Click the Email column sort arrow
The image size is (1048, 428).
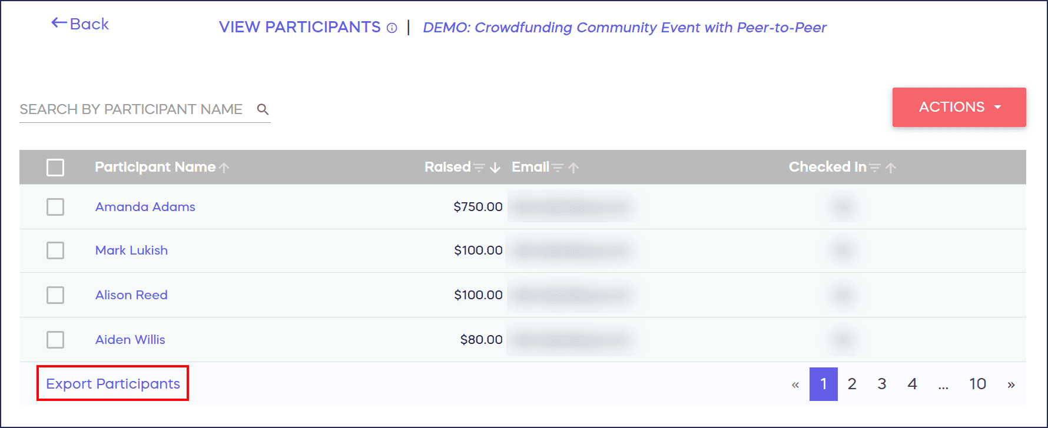(x=573, y=168)
